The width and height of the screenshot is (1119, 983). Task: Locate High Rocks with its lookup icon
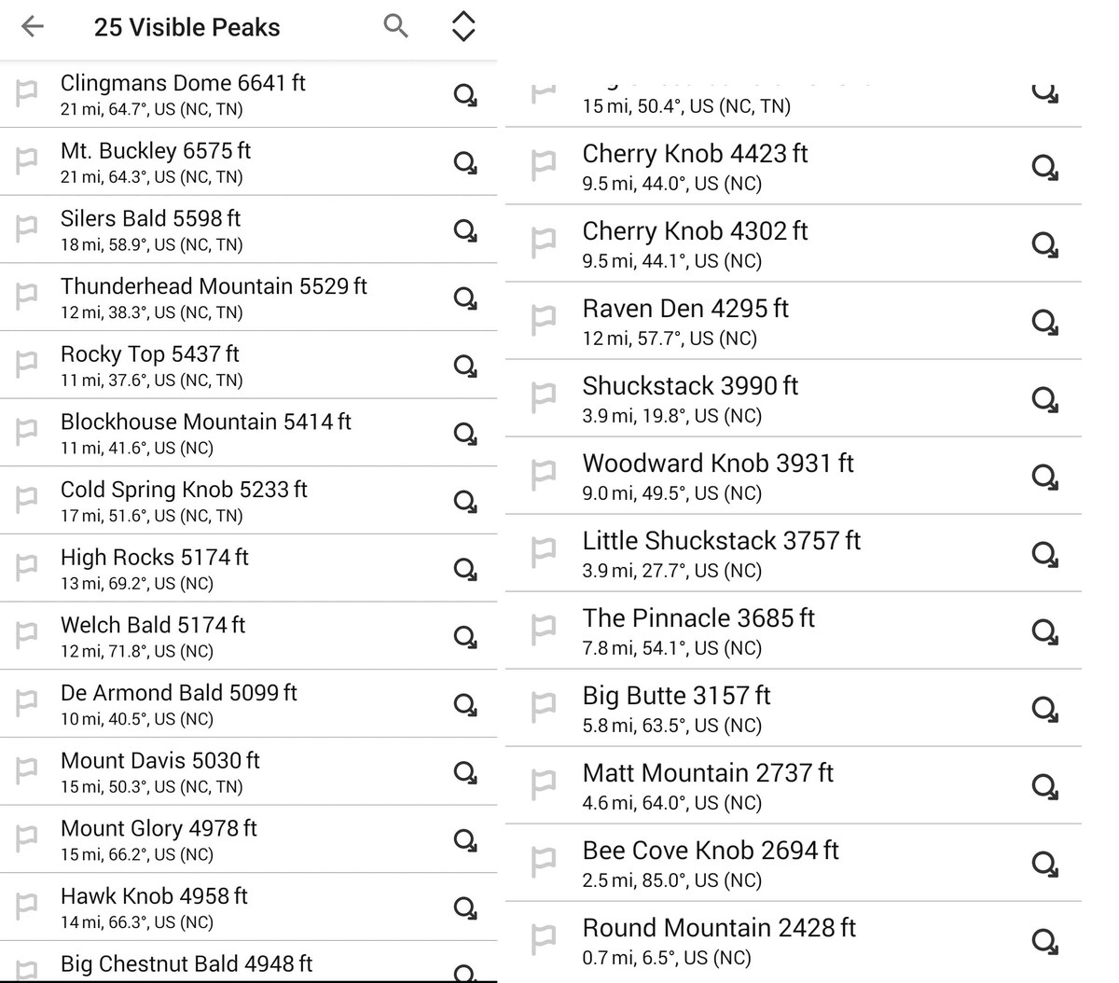tap(465, 569)
